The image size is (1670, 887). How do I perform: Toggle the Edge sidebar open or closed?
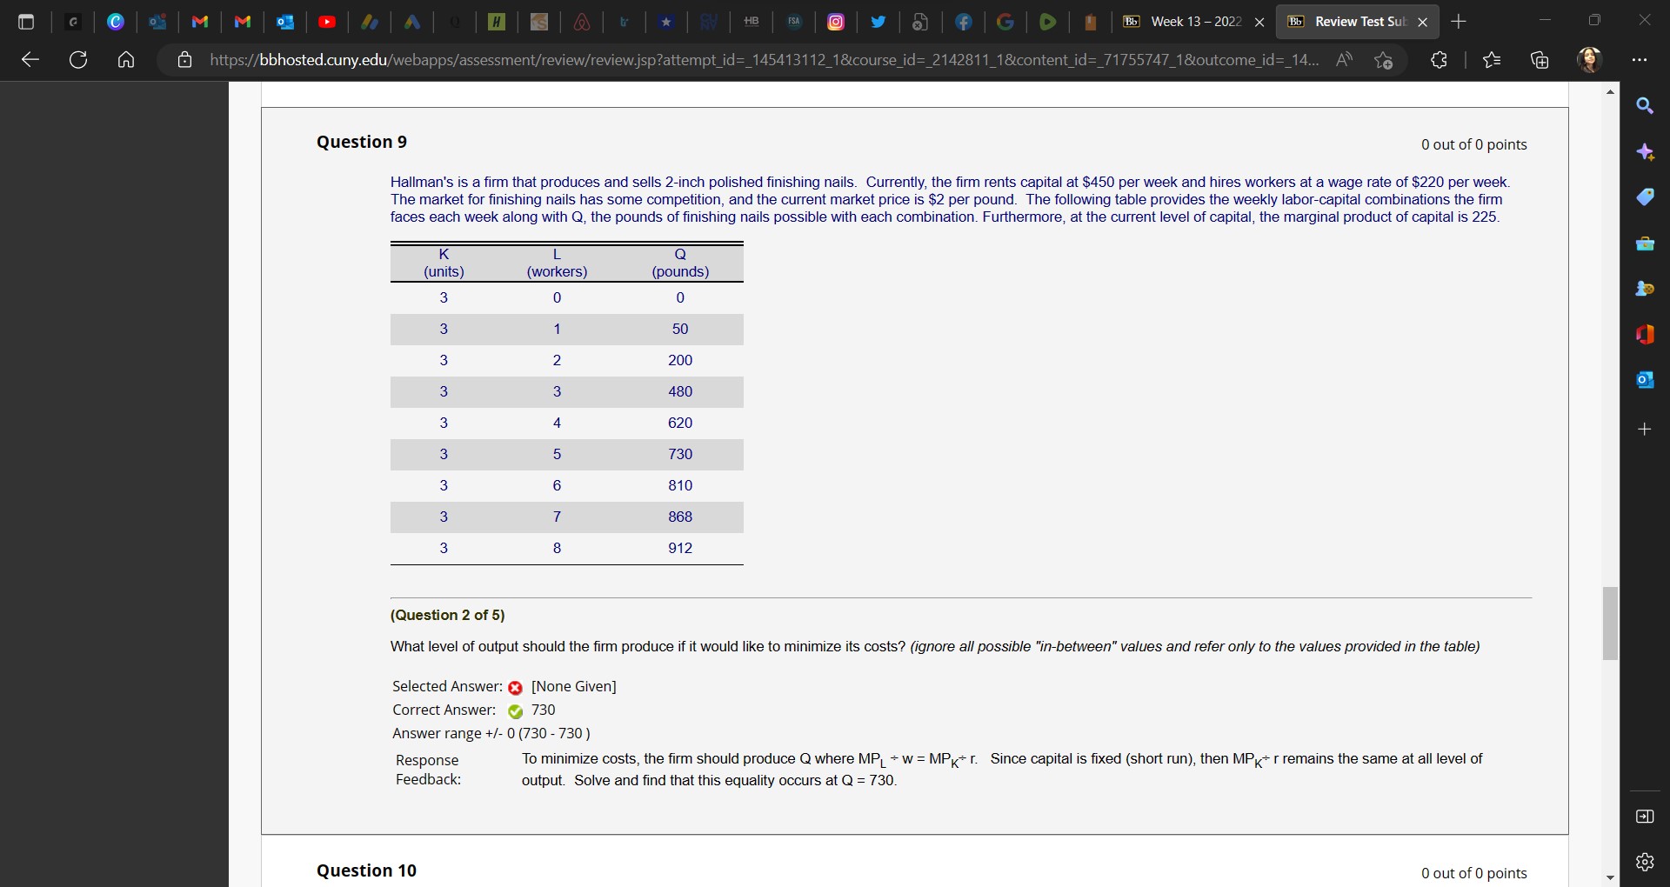[x=1645, y=817]
